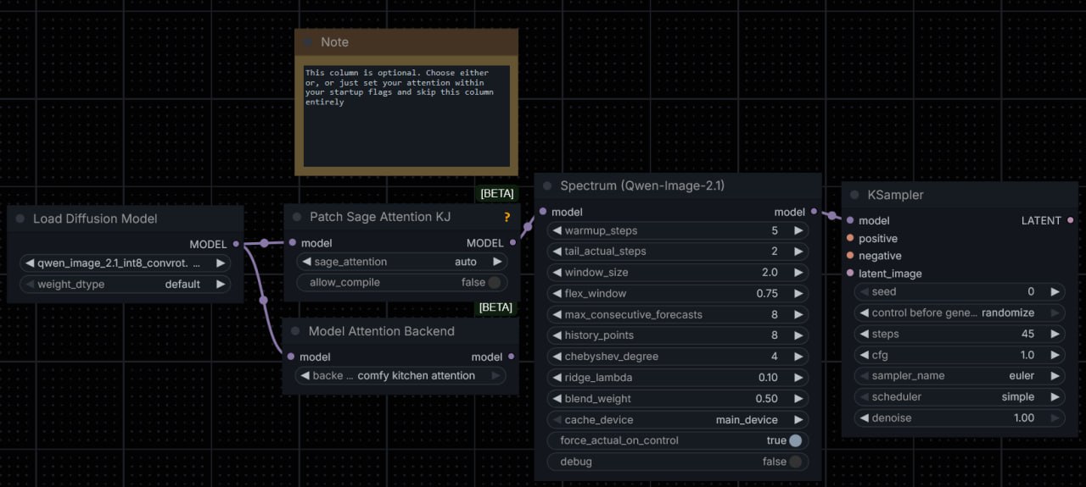This screenshot has width=1086, height=487.
Task: Click the max_consecutive_forecasts value field
Action: point(679,314)
